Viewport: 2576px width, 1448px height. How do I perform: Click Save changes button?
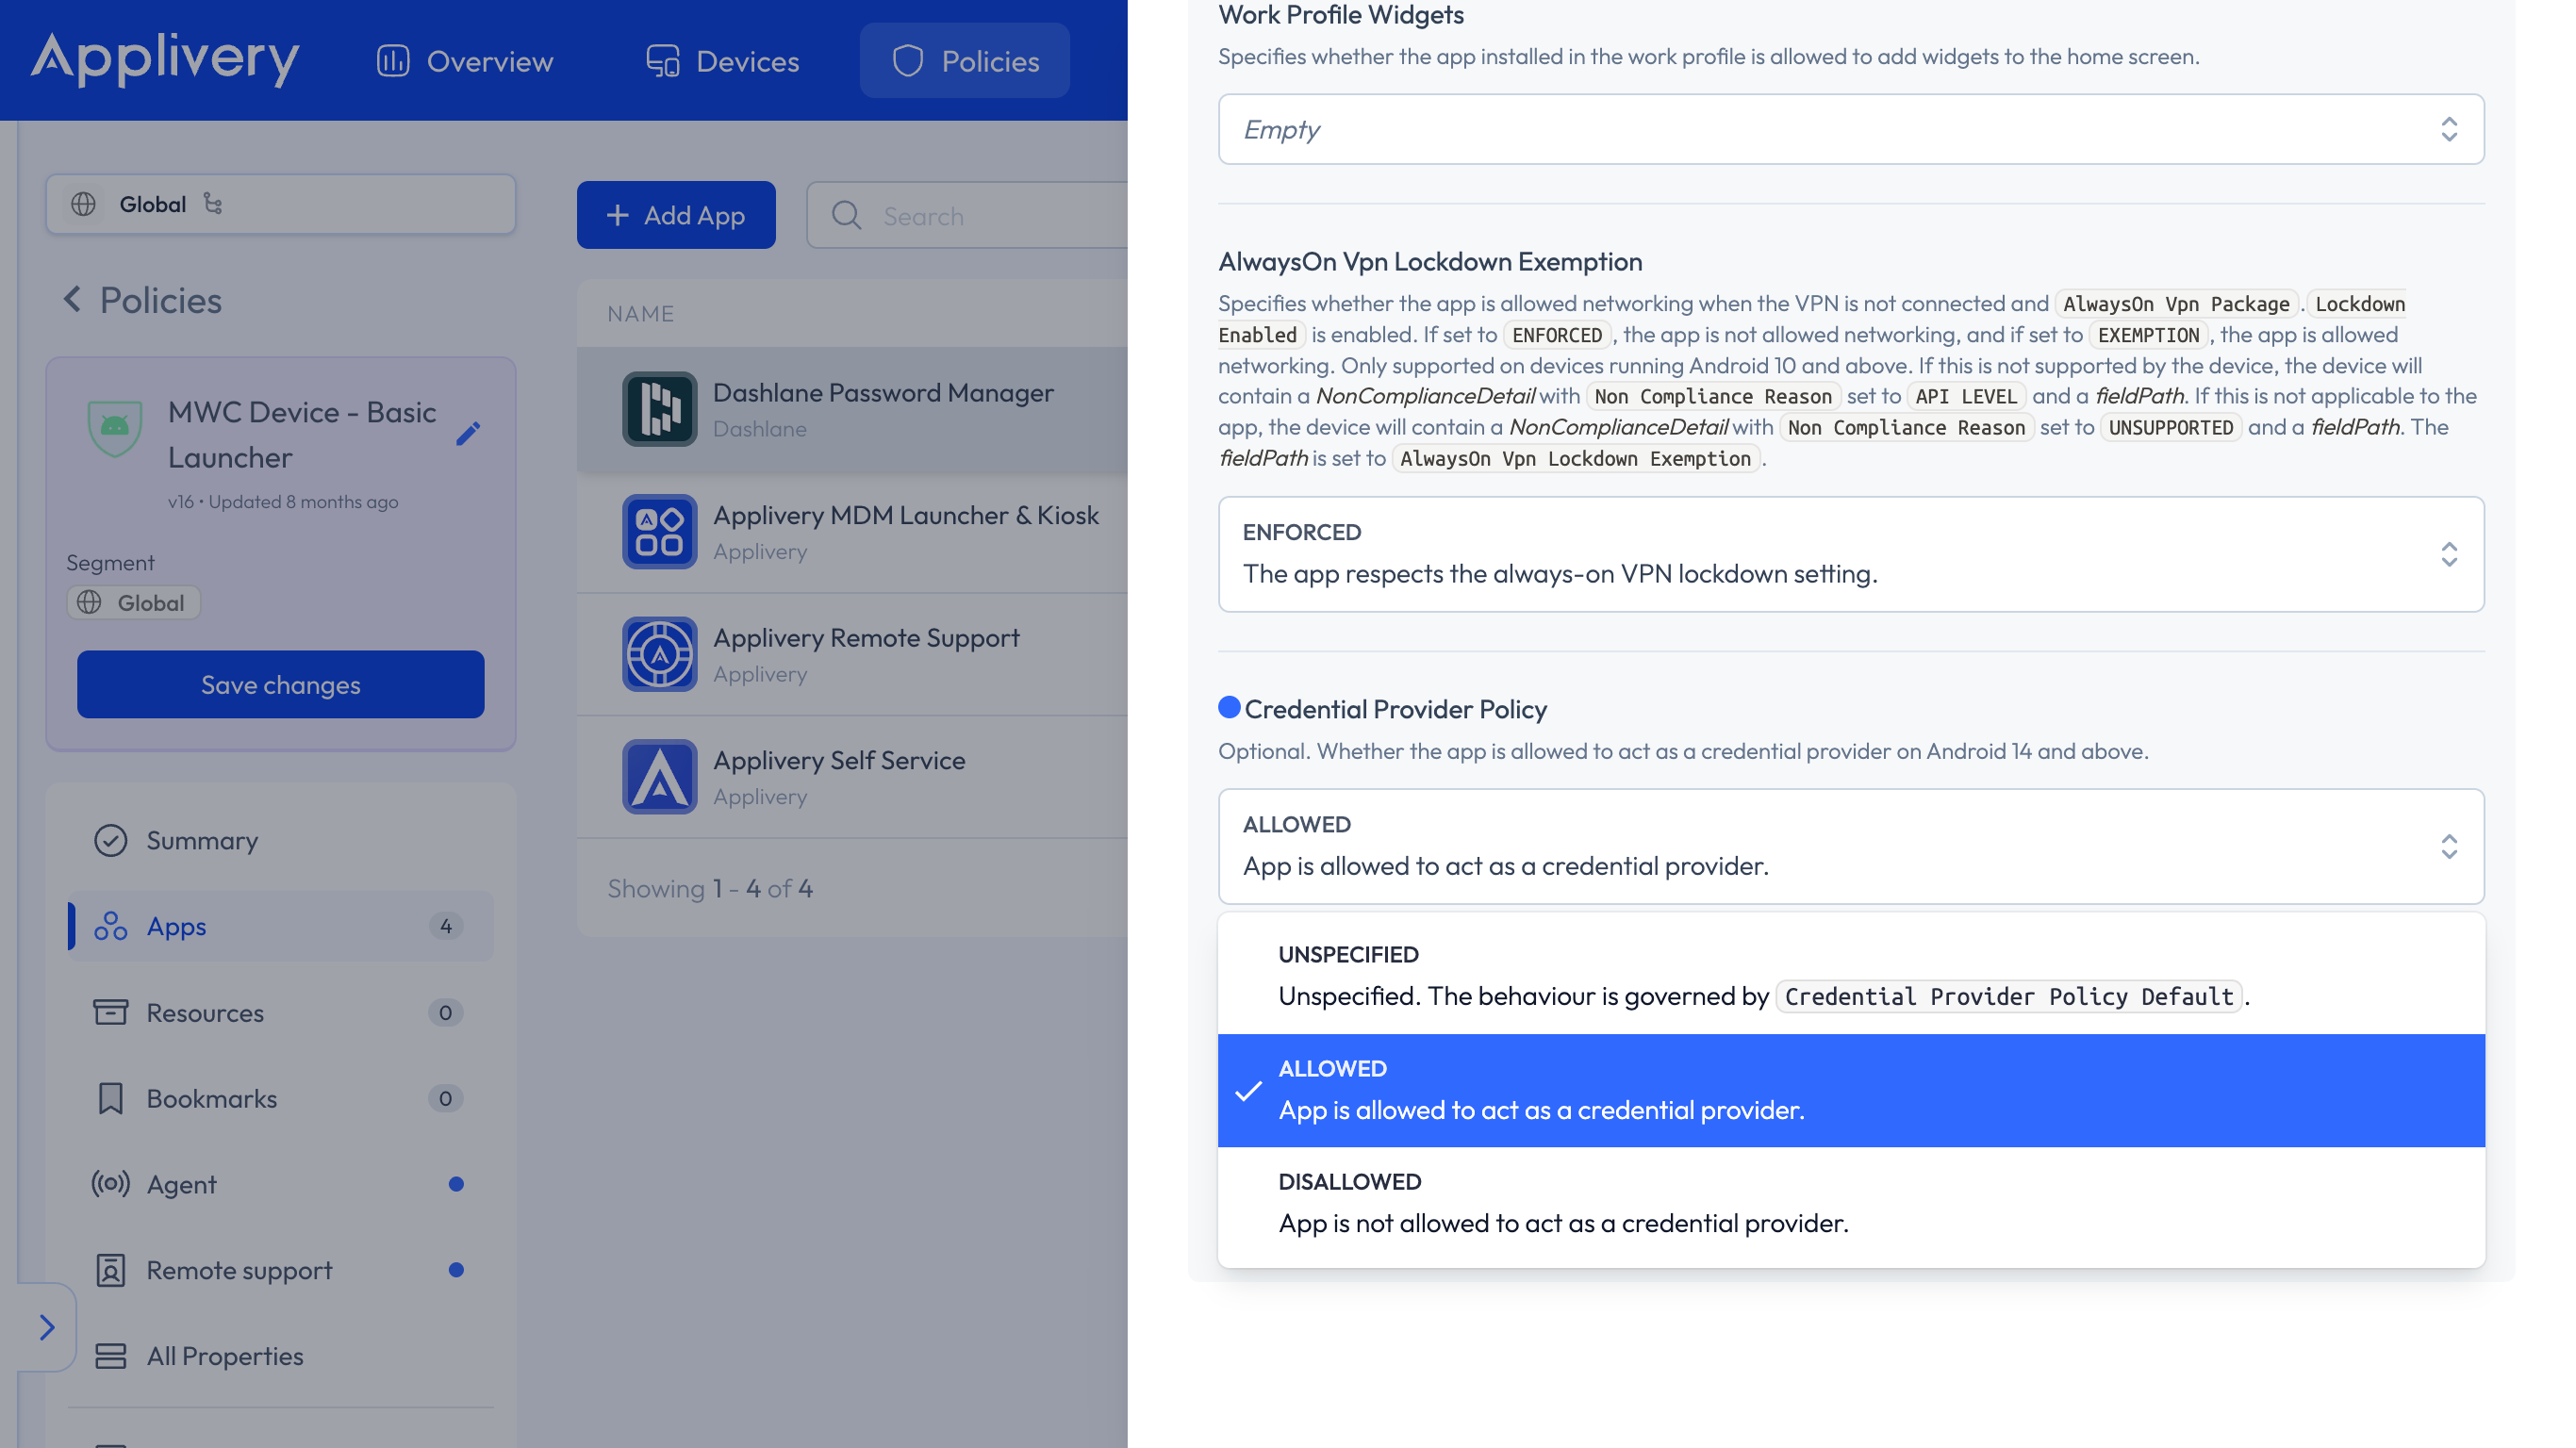tap(281, 684)
